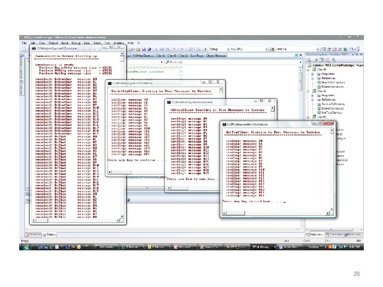
Task: Click the taskbar clock showing 8:42 PM
Action: [355, 247]
